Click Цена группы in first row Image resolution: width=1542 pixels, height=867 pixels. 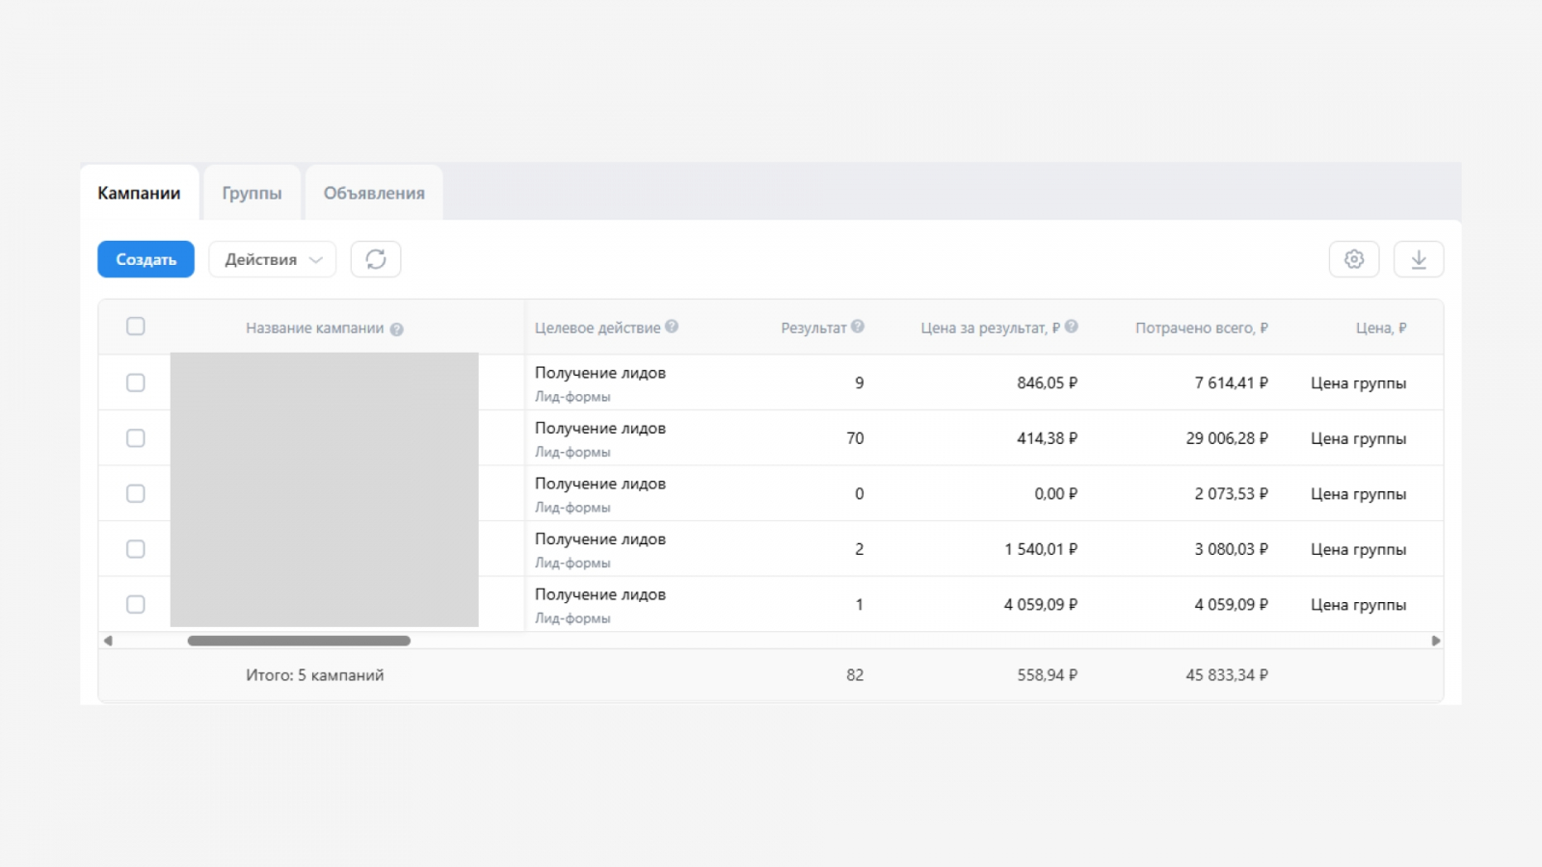pyautogui.click(x=1357, y=383)
